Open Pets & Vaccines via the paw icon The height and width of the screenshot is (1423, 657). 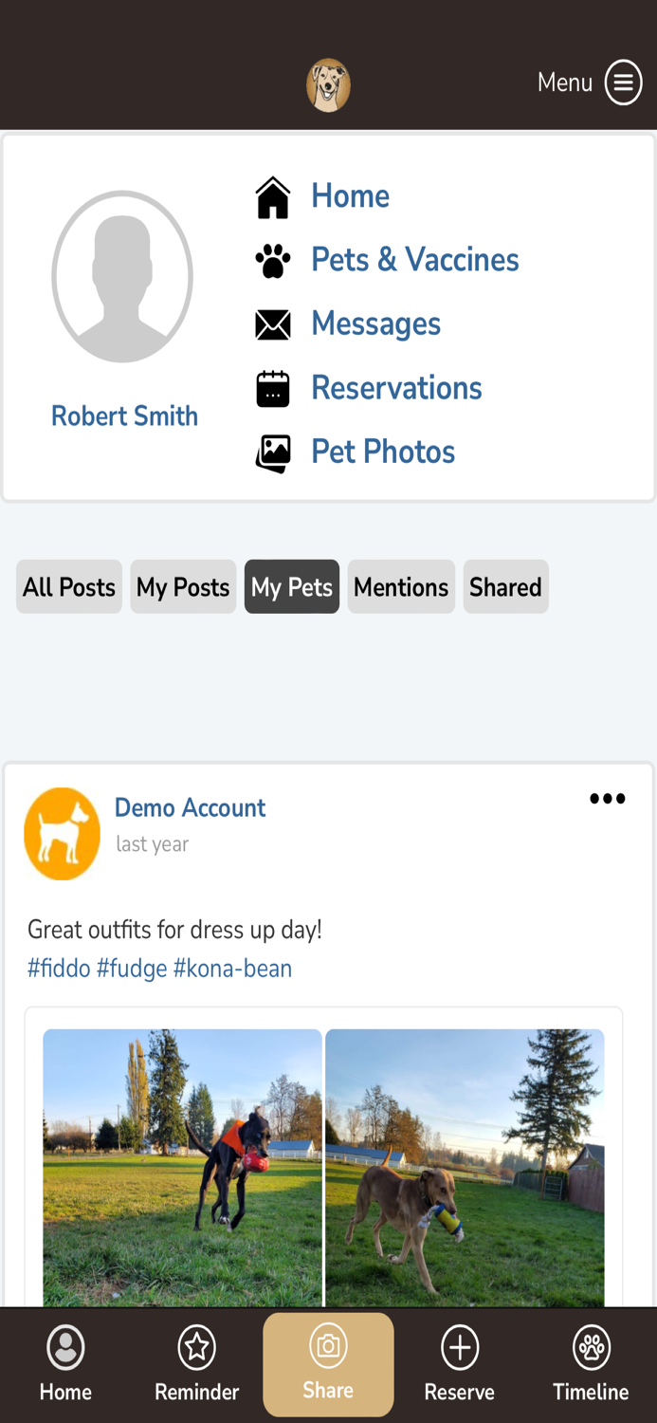pyautogui.click(x=273, y=259)
